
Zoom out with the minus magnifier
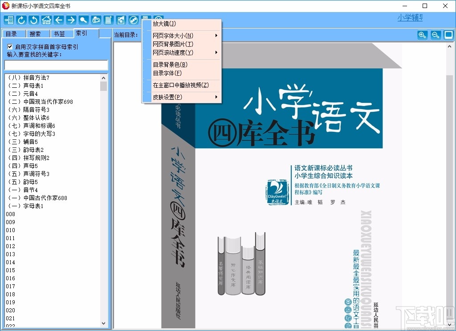pos(436,35)
